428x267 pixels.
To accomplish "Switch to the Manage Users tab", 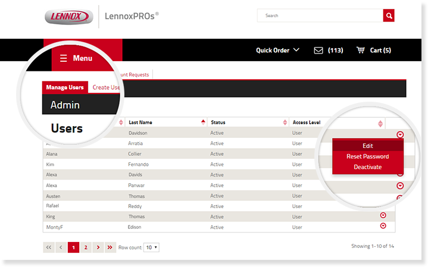I will 65,87.
